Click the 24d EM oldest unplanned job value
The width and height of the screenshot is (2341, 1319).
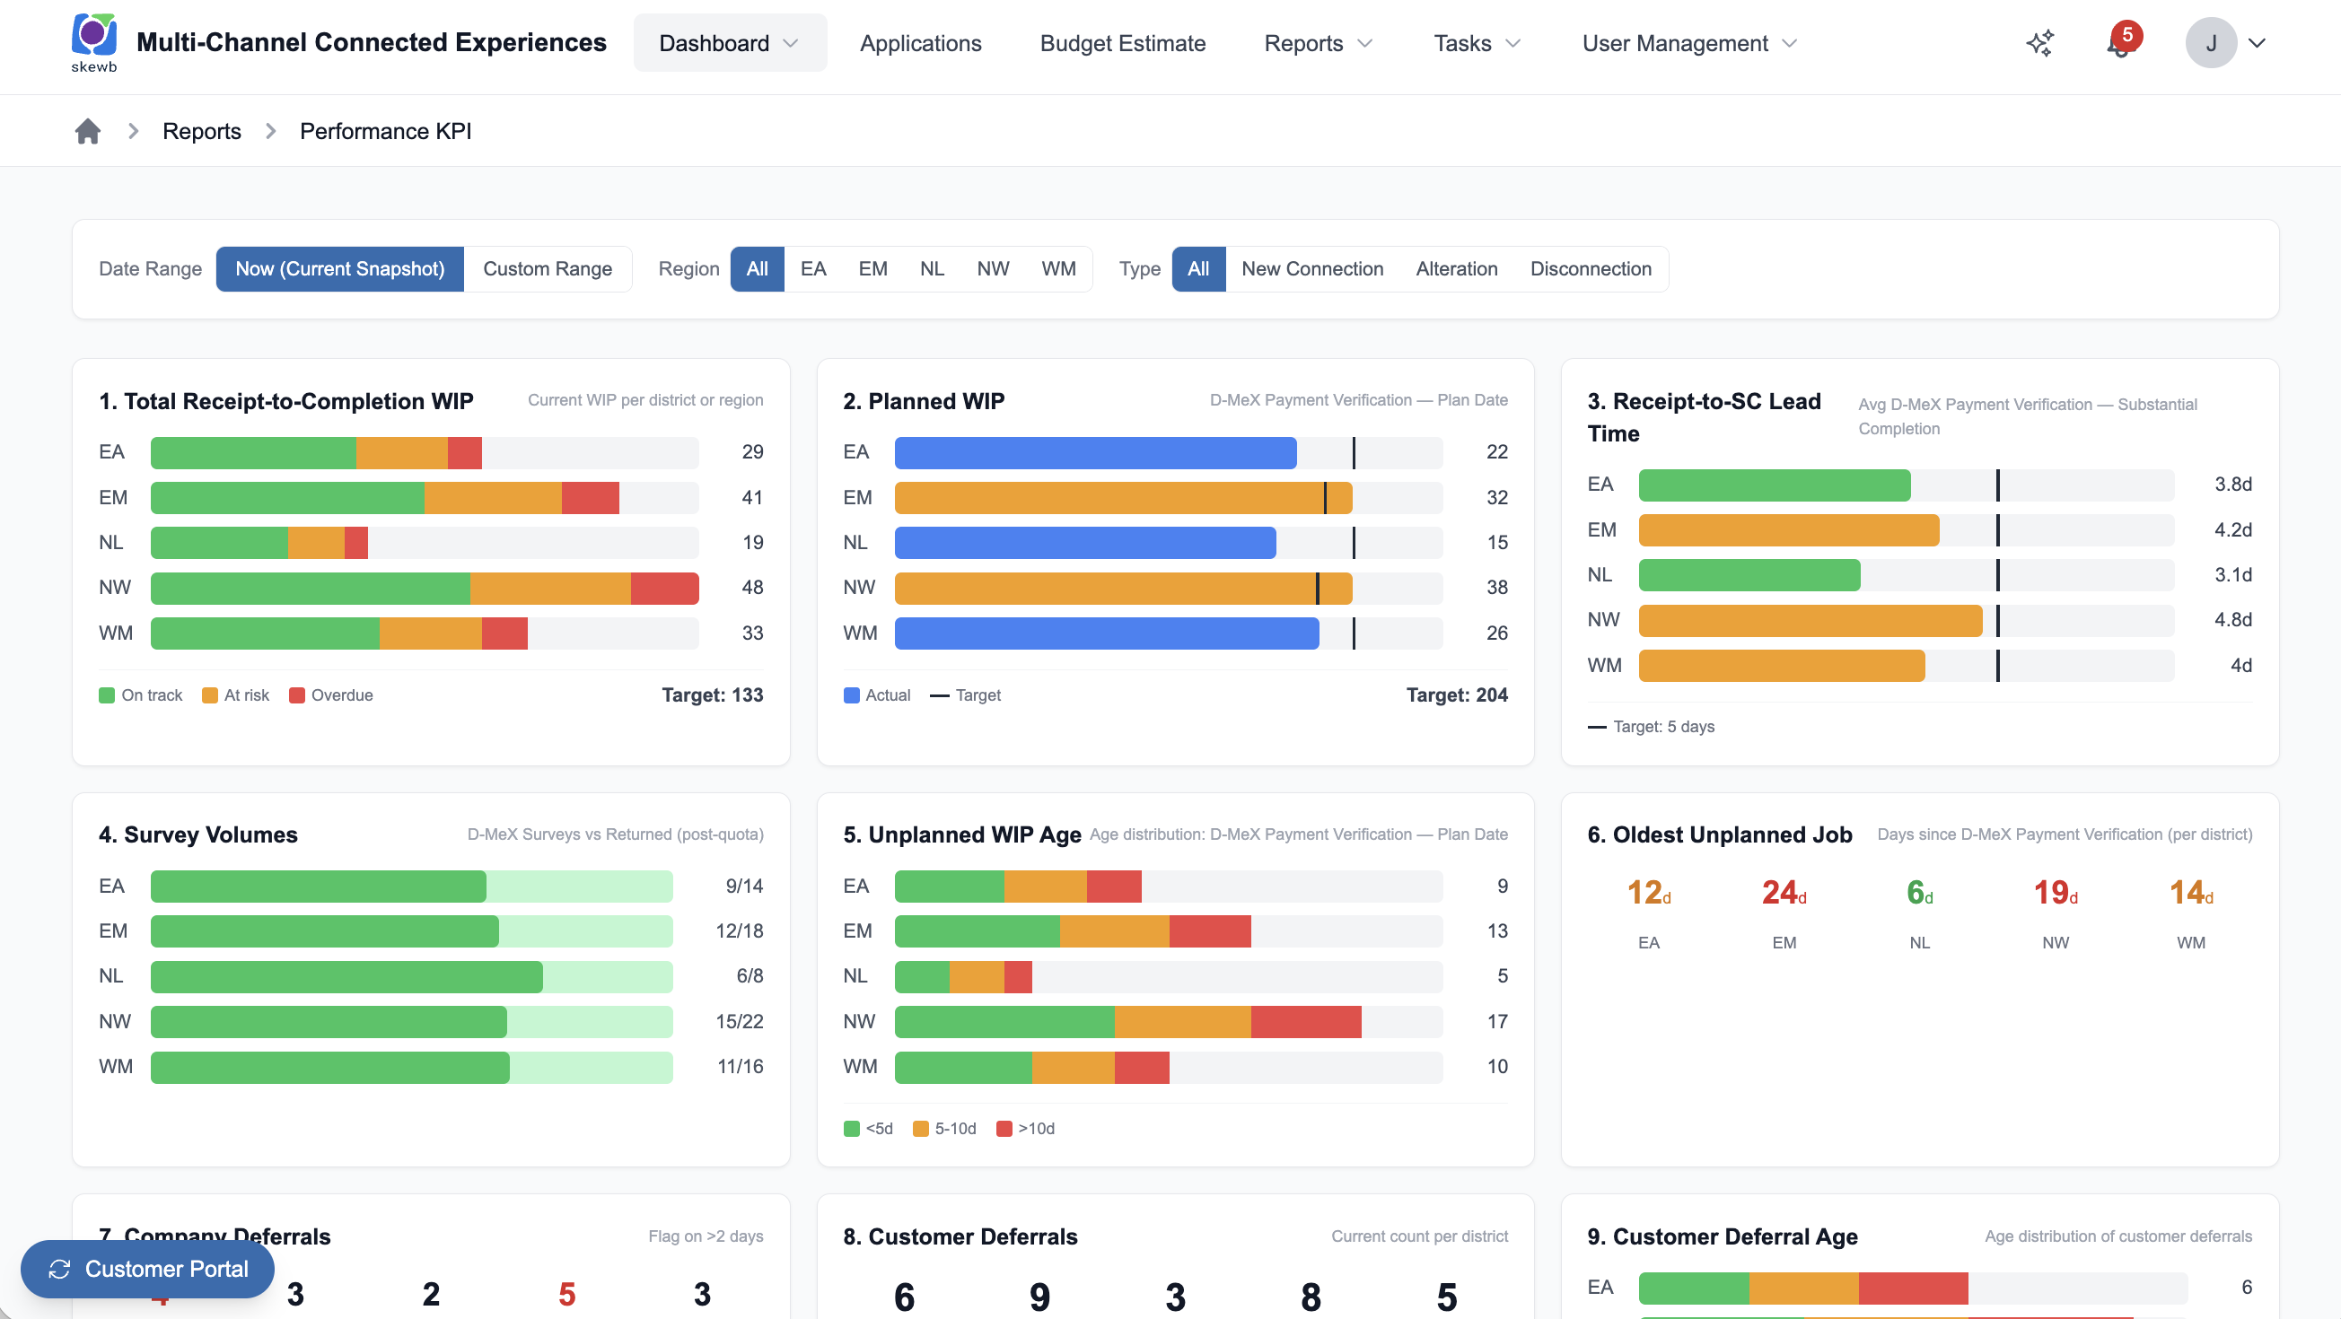point(1784,893)
